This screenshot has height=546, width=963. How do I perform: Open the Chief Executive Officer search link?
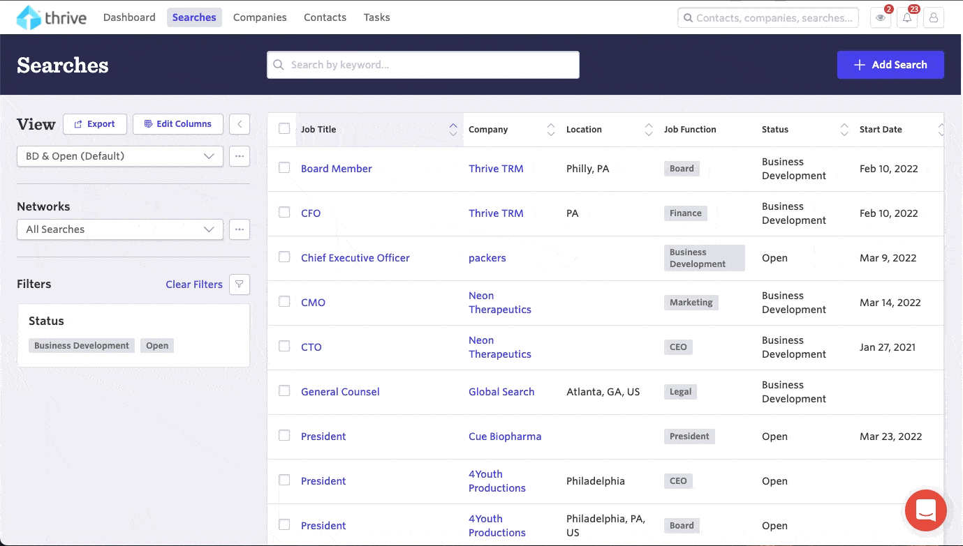click(355, 258)
